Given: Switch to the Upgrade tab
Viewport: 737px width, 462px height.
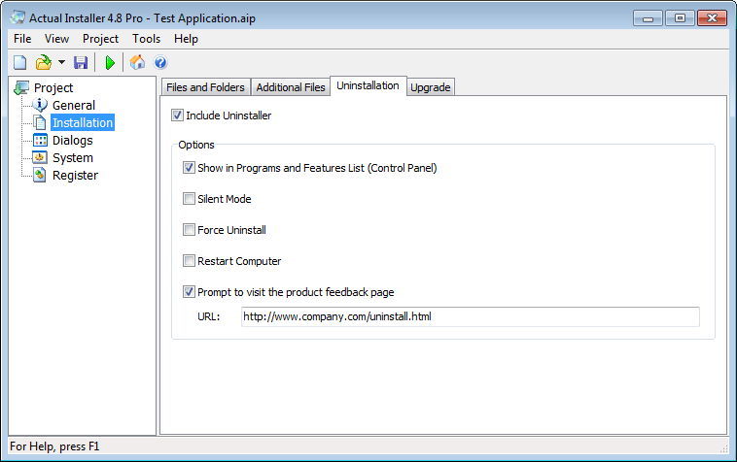Looking at the screenshot, I should (431, 87).
